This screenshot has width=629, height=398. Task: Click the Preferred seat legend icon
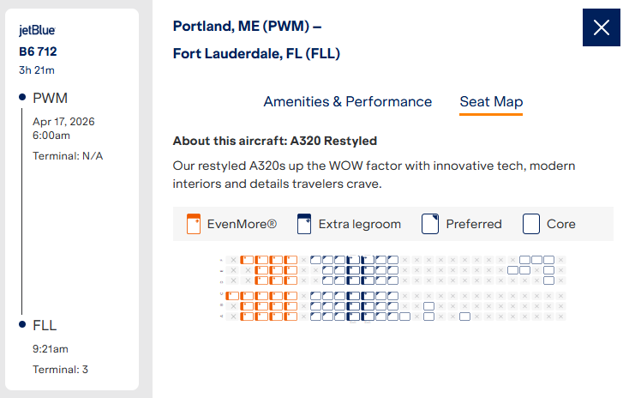[430, 224]
